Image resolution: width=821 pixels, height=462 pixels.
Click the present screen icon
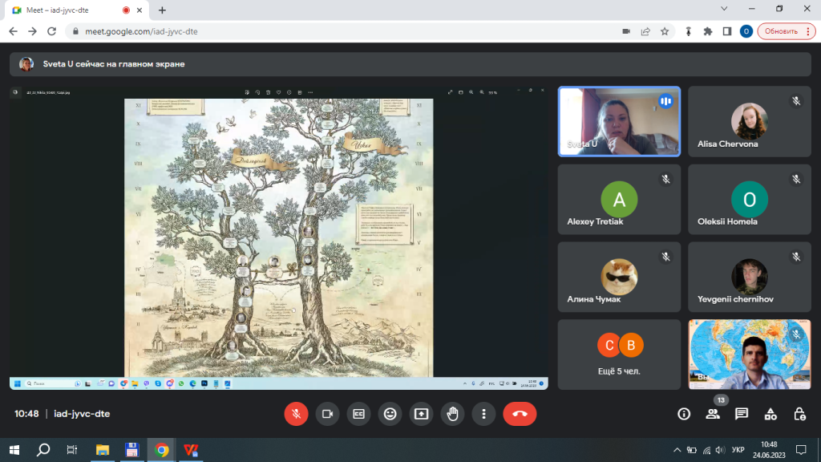[x=422, y=414]
